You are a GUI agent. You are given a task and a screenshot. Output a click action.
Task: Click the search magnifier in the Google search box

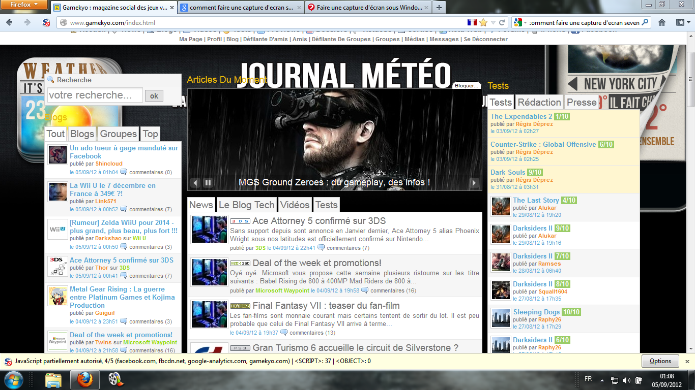click(645, 22)
